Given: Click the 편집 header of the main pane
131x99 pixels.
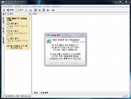Looking at the screenshot, I should pos(35,14).
